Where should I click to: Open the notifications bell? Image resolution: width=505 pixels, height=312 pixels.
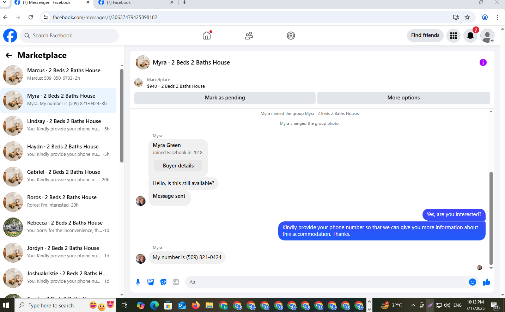470,36
